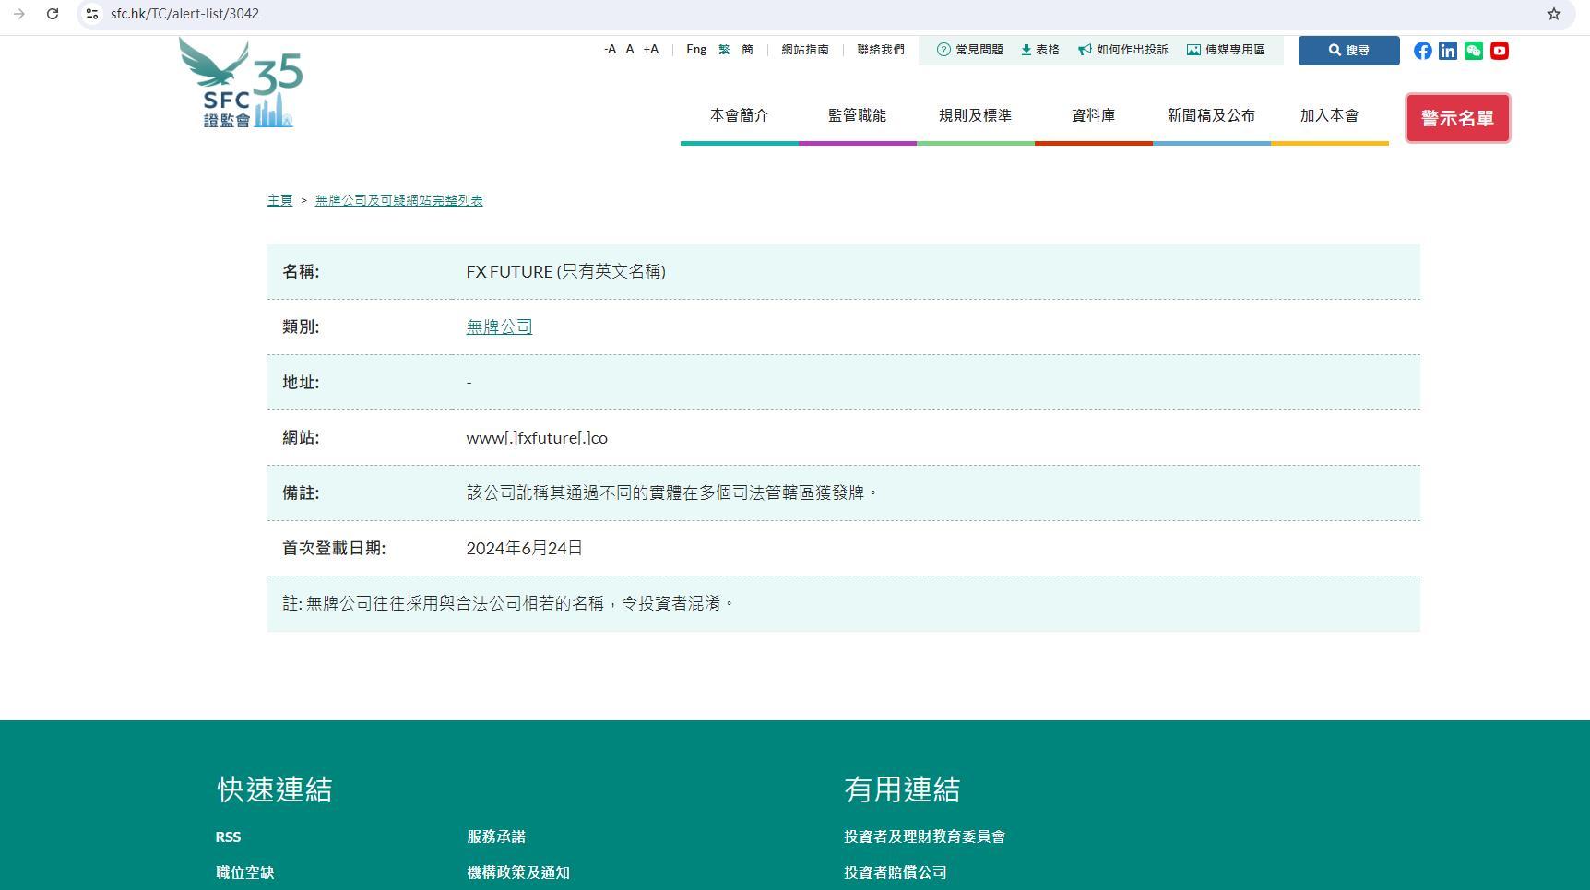
Task: Click the red 警示名單 button
Action: point(1457,118)
